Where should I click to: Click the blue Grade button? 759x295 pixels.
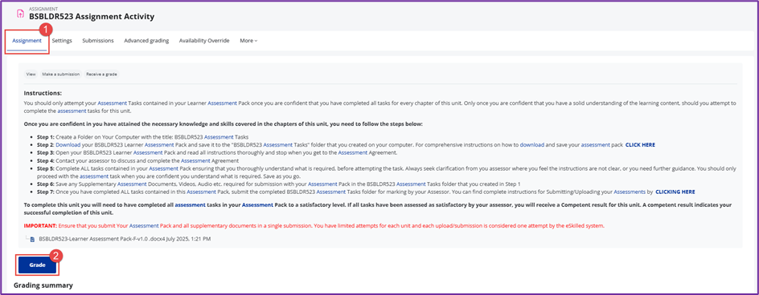click(37, 265)
